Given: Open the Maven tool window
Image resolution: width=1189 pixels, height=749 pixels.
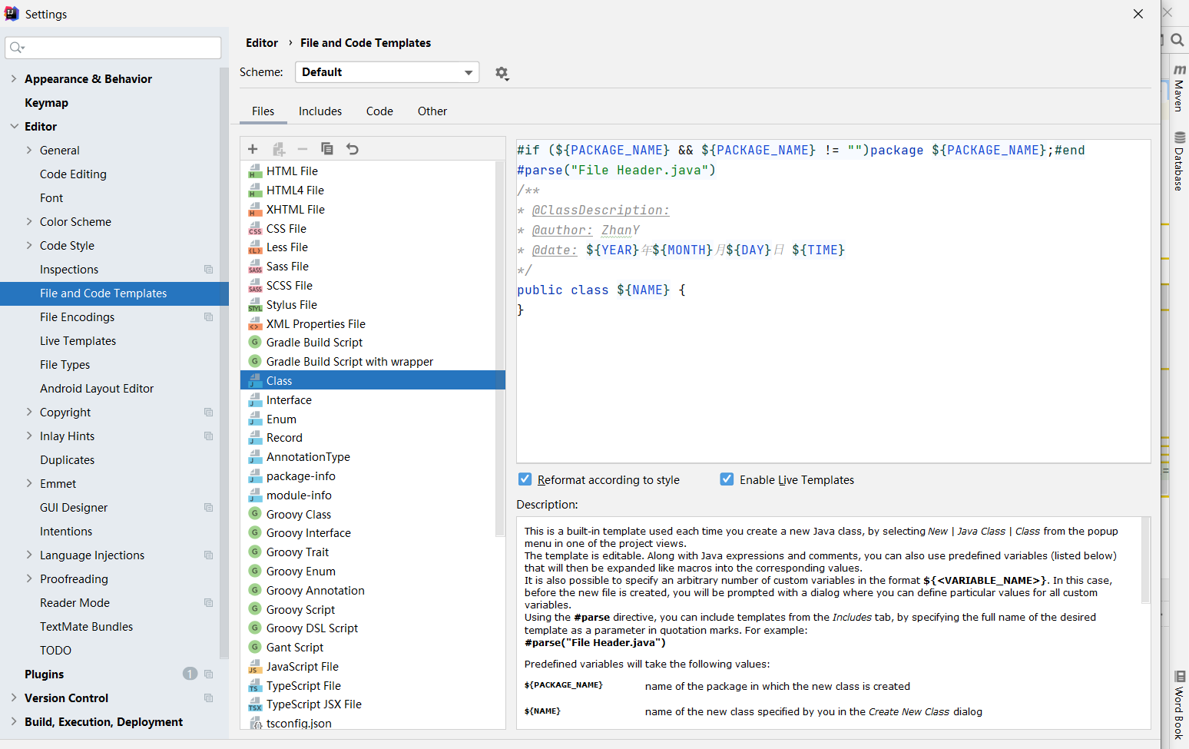Looking at the screenshot, I should (1179, 89).
